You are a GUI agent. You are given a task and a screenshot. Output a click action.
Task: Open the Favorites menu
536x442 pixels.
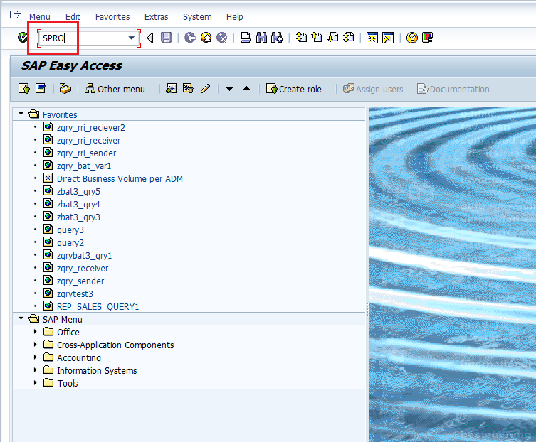click(112, 17)
